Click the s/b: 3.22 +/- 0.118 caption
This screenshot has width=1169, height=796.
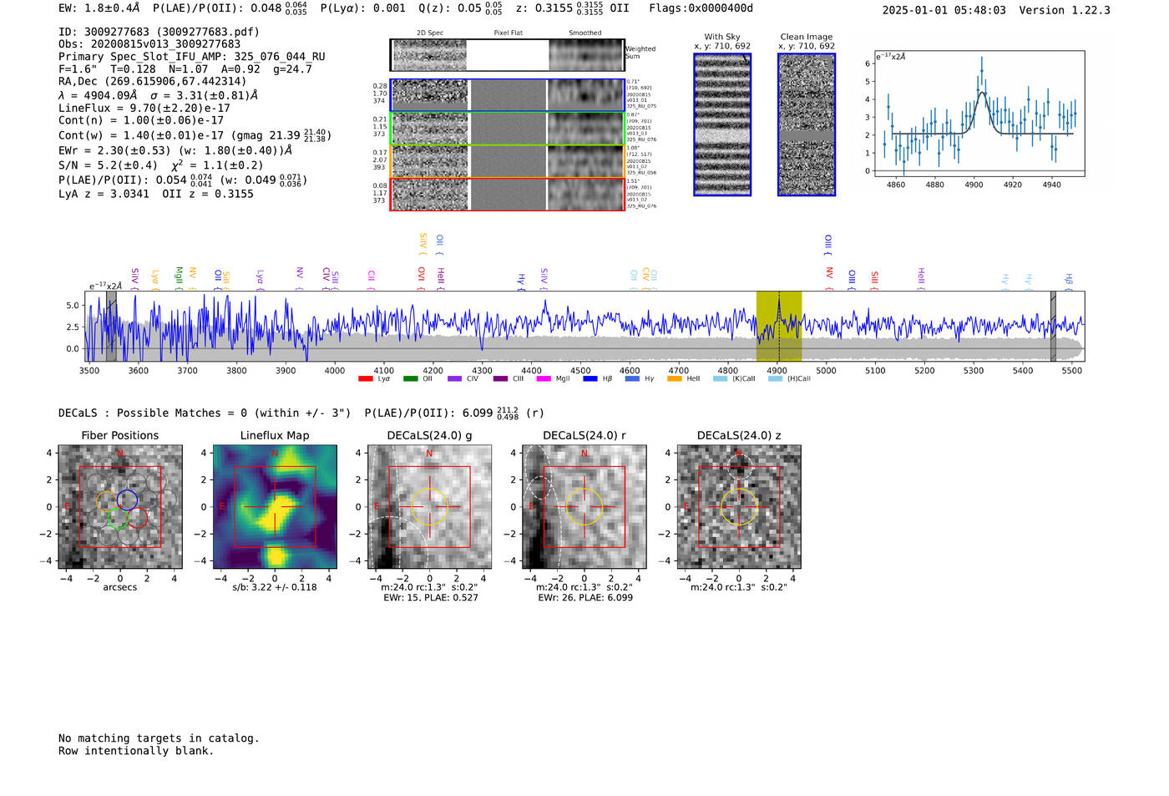[x=275, y=587]
